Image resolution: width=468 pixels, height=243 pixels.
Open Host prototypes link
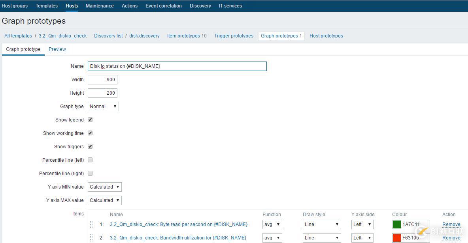(x=326, y=36)
